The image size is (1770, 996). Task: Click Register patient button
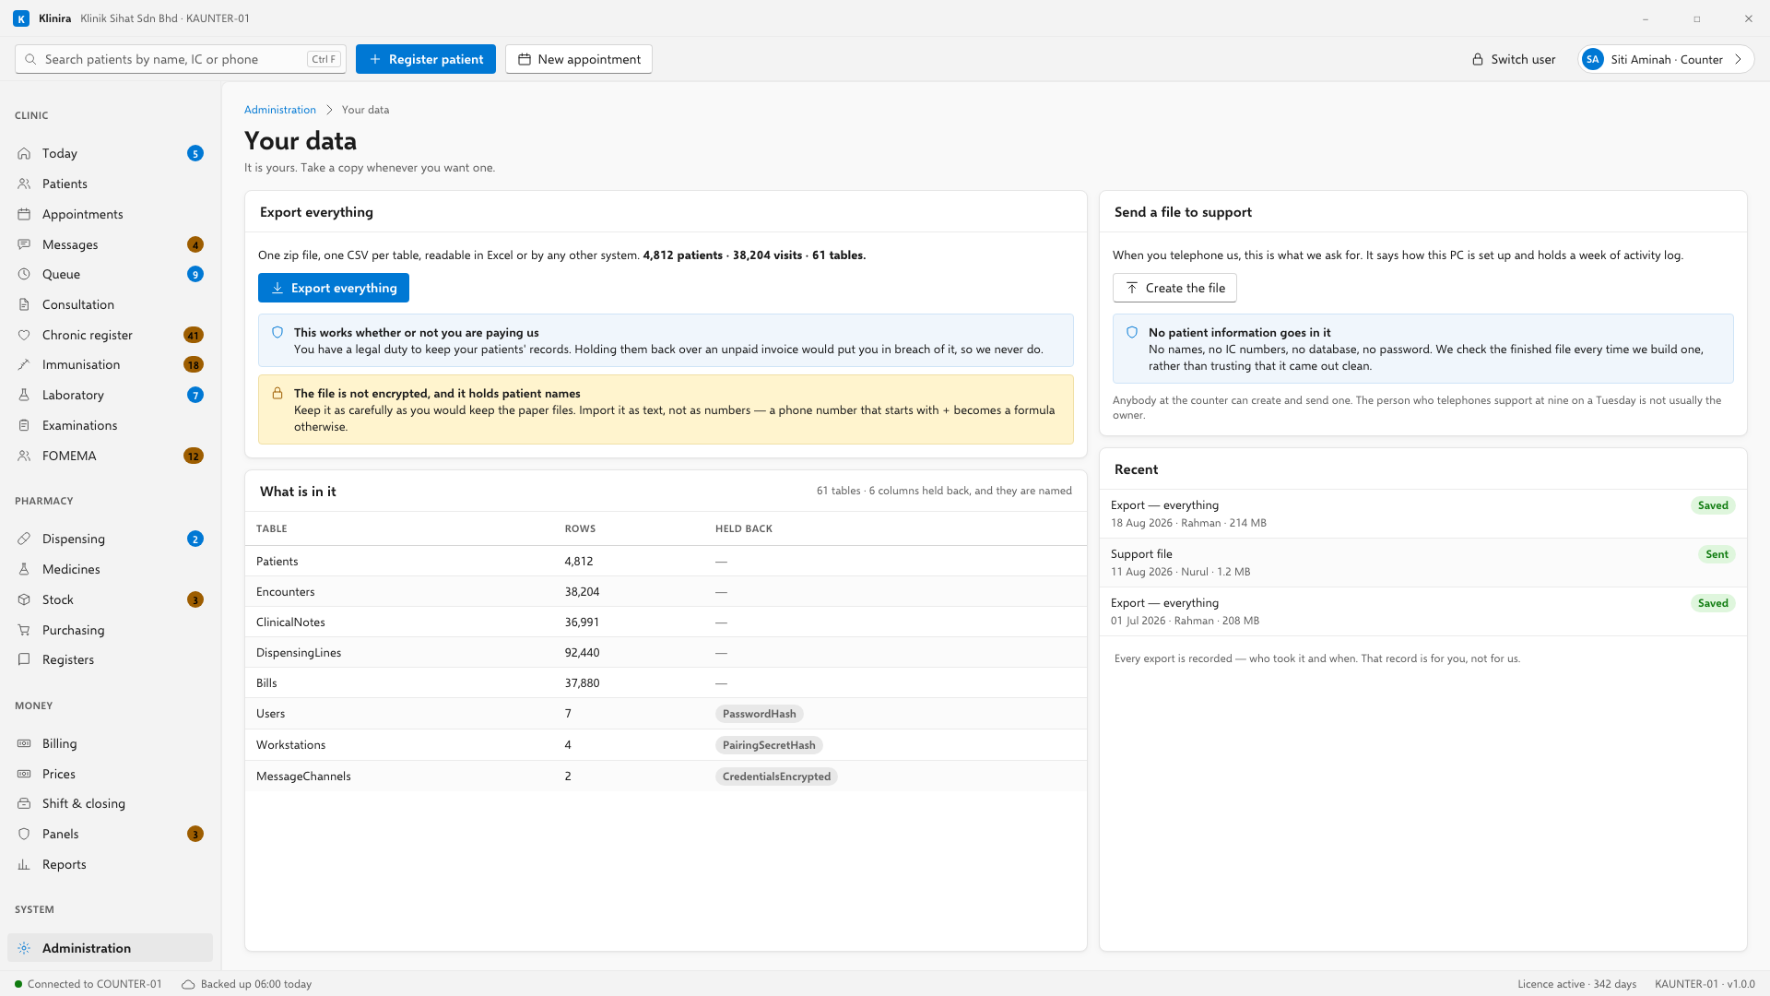click(x=426, y=59)
